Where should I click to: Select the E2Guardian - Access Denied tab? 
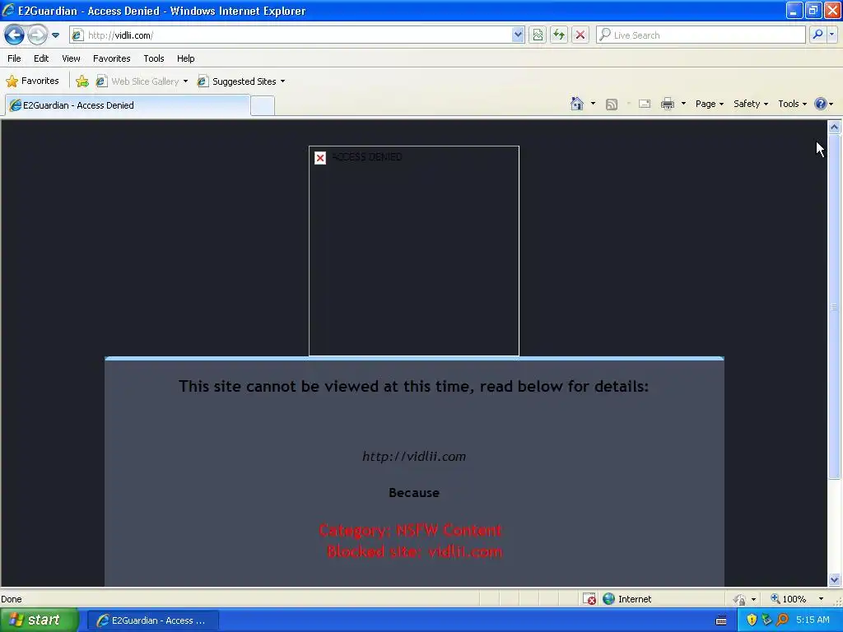point(128,105)
